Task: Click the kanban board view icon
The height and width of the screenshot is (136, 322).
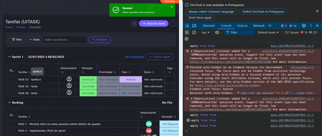Action: (x=134, y=24)
